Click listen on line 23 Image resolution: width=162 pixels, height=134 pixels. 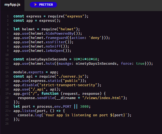[x=28, y=111]
